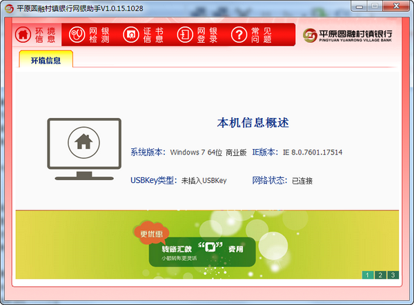
Task: Click the 网银登录 login door icon
Action: 185,35
